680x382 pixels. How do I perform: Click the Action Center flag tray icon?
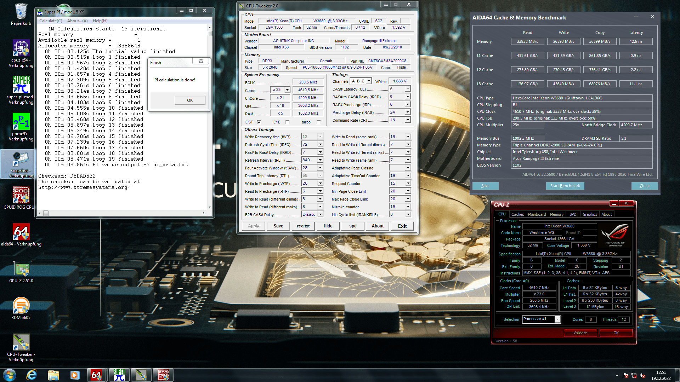(625, 375)
